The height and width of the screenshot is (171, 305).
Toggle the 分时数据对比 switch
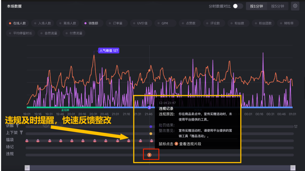coord(238,6)
